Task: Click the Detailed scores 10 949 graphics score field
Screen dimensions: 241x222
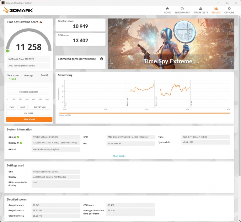Action: [56, 205]
